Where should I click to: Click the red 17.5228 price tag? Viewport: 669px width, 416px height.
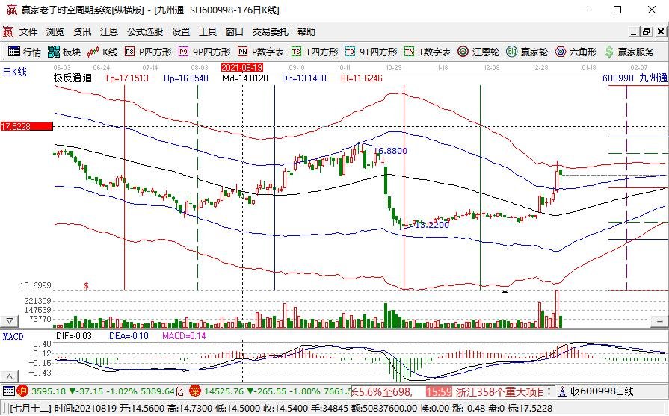click(26, 126)
